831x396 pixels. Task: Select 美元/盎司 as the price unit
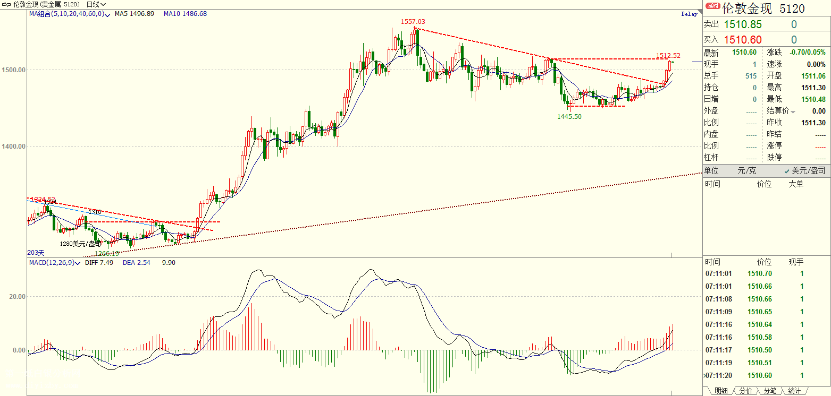(804, 170)
